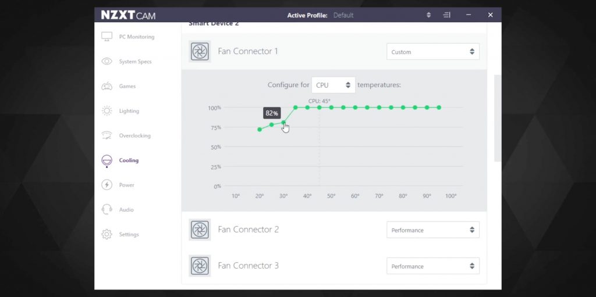The width and height of the screenshot is (596, 297).
Task: Click the Fan Connector 2 label
Action: [248, 230]
